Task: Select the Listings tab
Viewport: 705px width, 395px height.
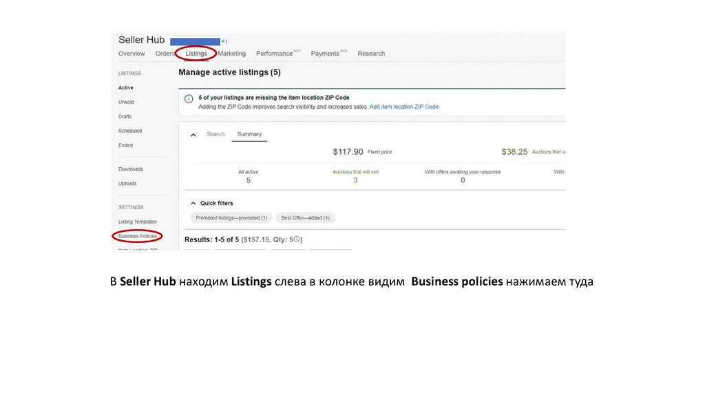Action: [196, 54]
